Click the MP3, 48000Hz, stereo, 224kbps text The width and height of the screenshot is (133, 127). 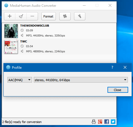[46, 51]
